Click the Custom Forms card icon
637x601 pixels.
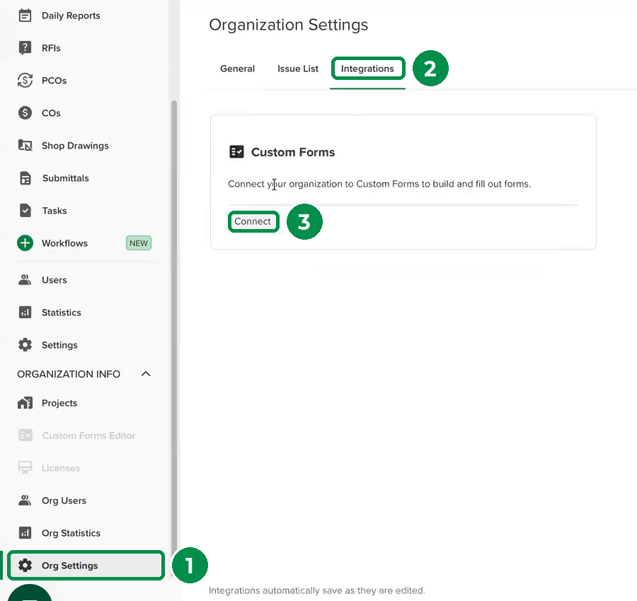point(236,152)
